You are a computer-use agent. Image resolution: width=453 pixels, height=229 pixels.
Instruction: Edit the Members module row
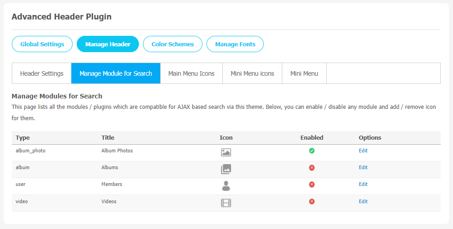click(x=363, y=184)
